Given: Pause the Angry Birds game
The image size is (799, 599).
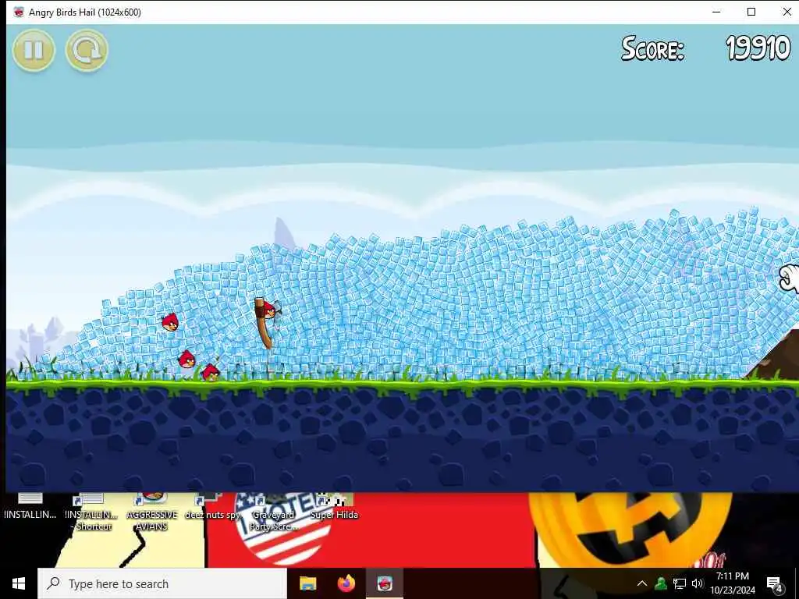Looking at the screenshot, I should (34, 50).
